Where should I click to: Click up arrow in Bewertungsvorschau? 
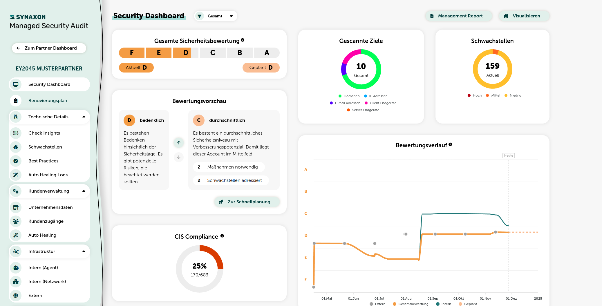point(179,142)
